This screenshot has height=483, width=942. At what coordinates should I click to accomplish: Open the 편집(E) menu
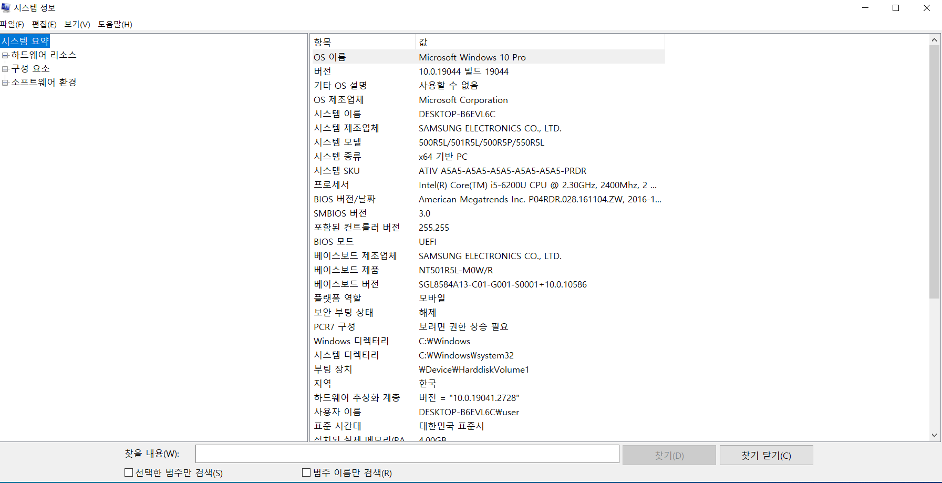pyautogui.click(x=44, y=24)
